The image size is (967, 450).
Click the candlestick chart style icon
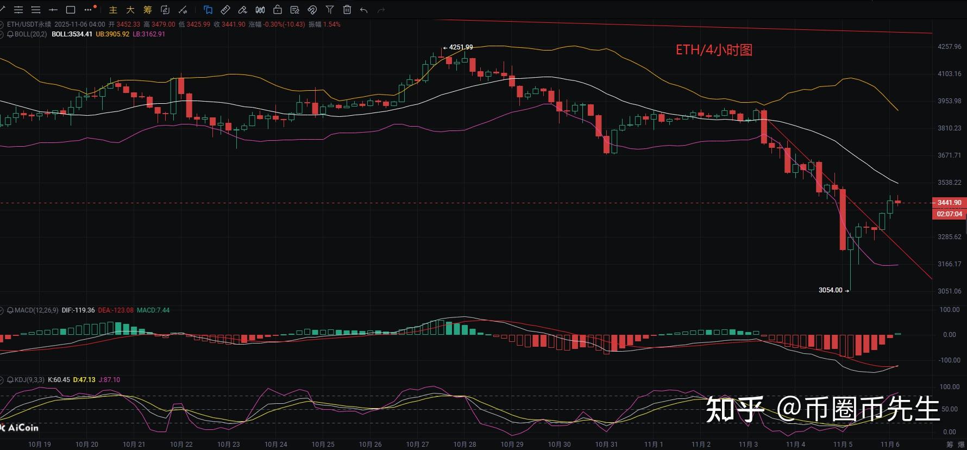click(x=260, y=10)
